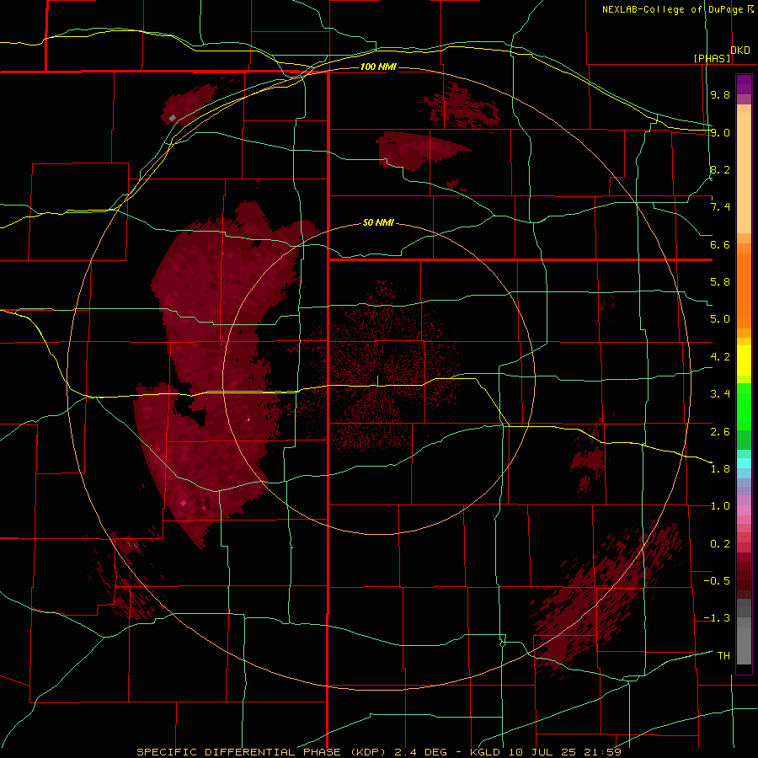Click the 2.6 value on the color scale
The image size is (758, 758).
pos(720,431)
